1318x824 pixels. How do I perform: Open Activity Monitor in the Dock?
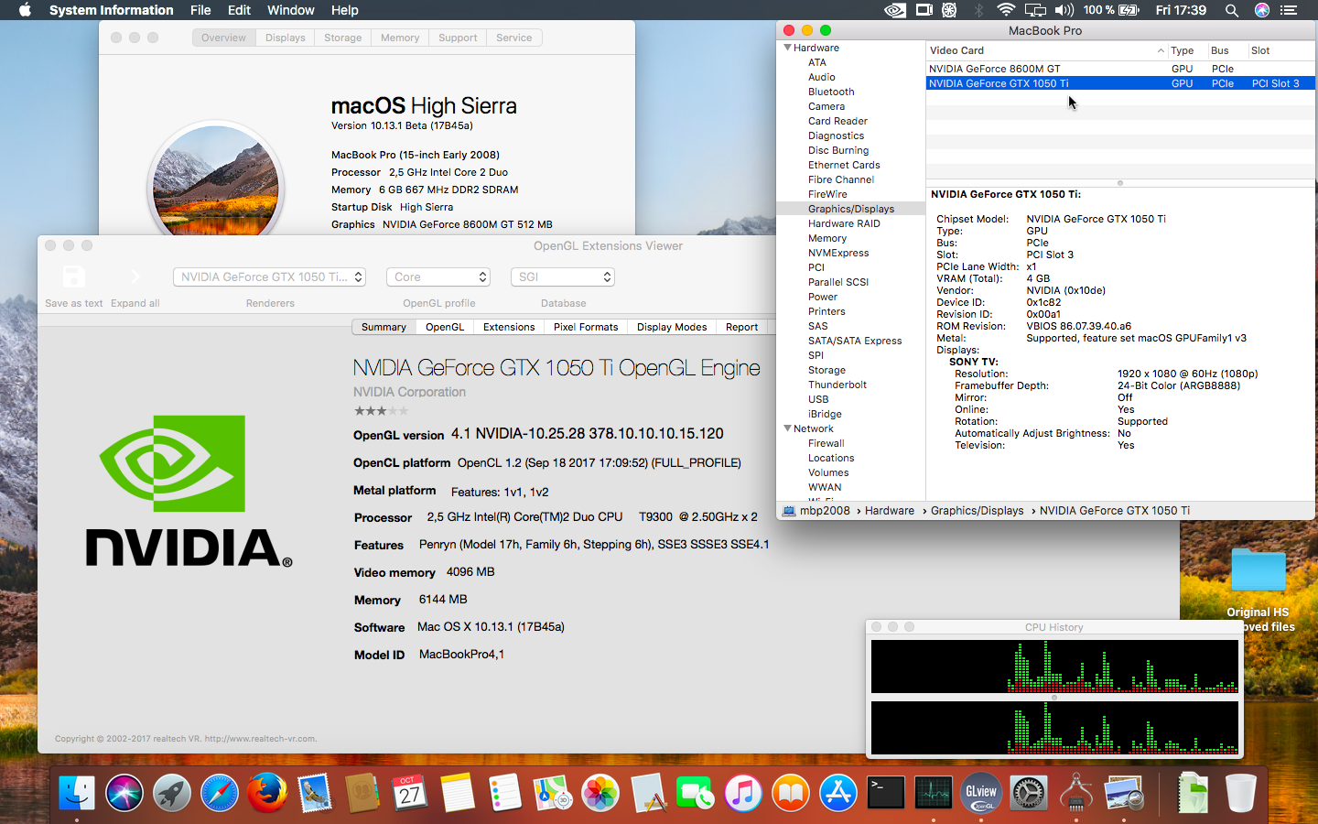pyautogui.click(x=934, y=793)
